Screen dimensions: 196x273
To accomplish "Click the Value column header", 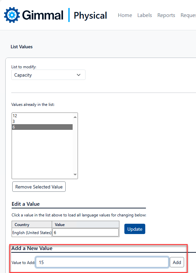I will (86, 225).
